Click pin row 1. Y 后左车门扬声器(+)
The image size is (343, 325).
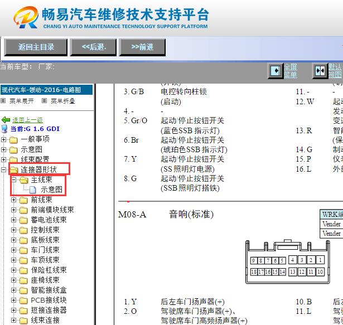tap(174, 302)
